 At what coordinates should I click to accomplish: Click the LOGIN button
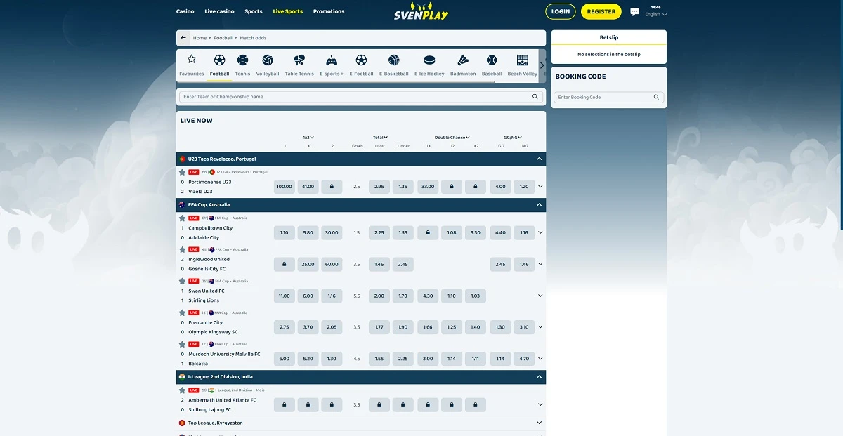[561, 11]
